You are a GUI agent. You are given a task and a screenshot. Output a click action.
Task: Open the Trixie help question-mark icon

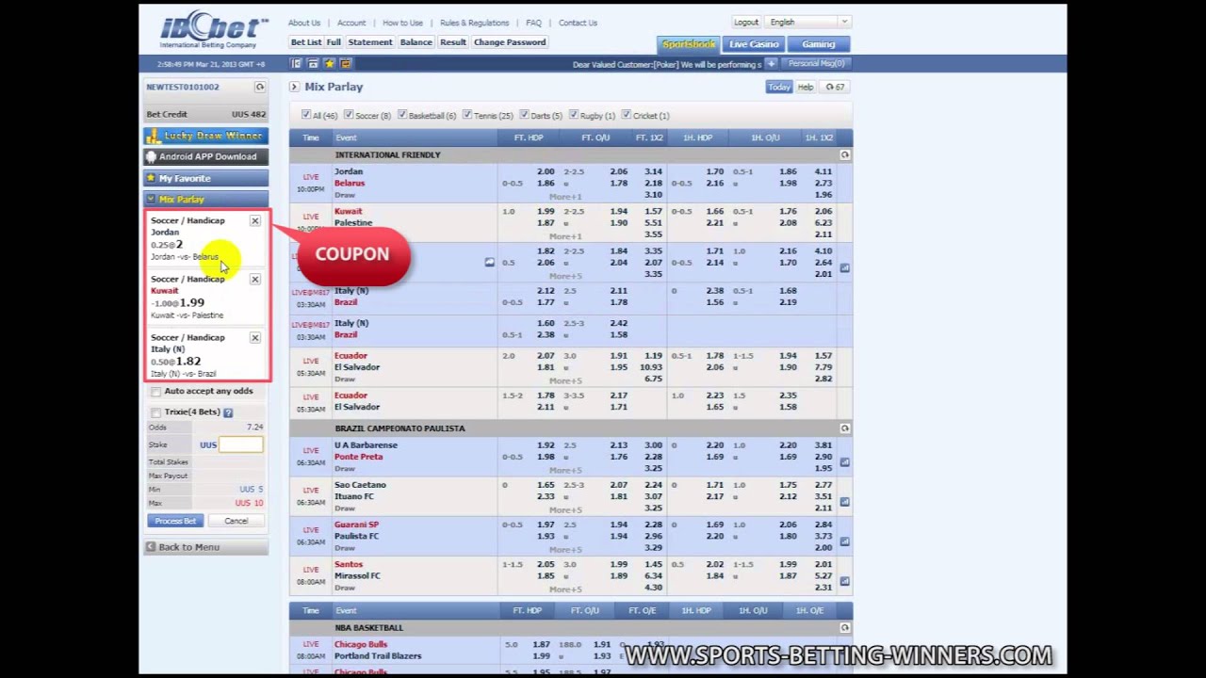[x=228, y=412]
